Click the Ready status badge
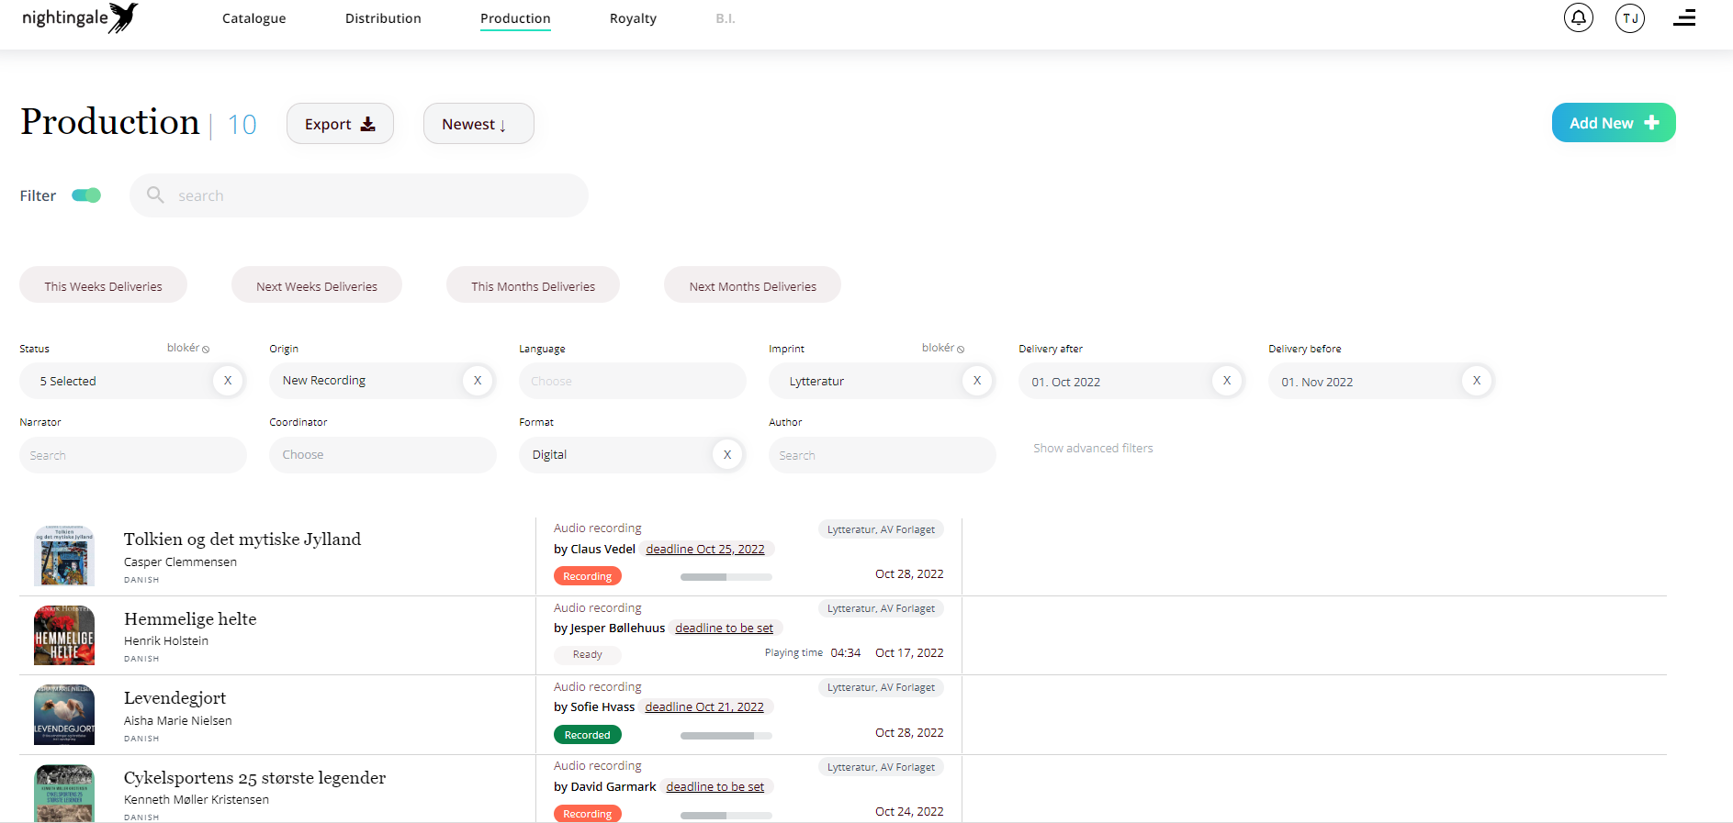 [588, 654]
